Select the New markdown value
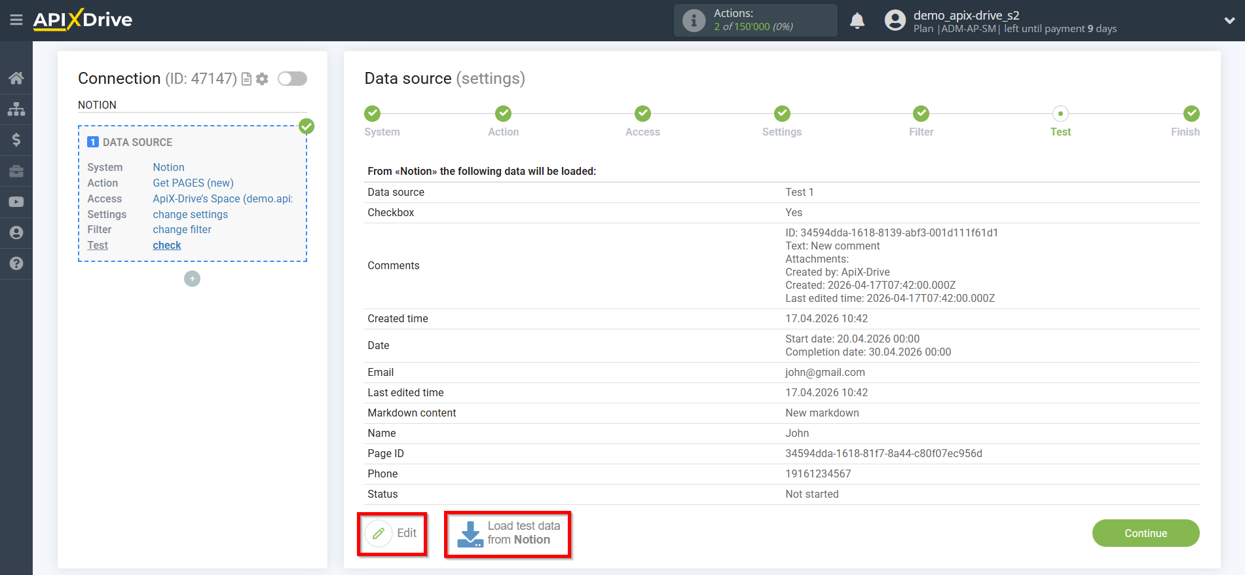The width and height of the screenshot is (1245, 575). click(x=822, y=413)
